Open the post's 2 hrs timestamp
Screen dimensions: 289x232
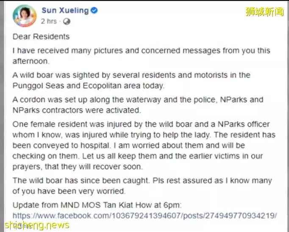[x=49, y=21]
